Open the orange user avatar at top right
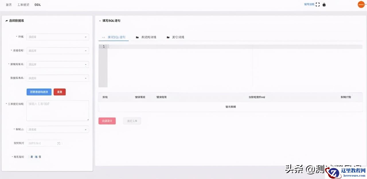 pyautogui.click(x=361, y=4)
